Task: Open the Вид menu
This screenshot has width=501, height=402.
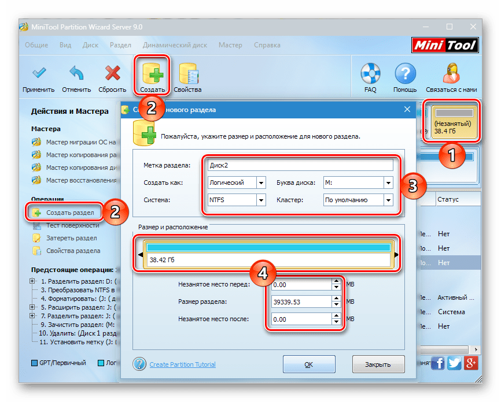Action: [65, 45]
